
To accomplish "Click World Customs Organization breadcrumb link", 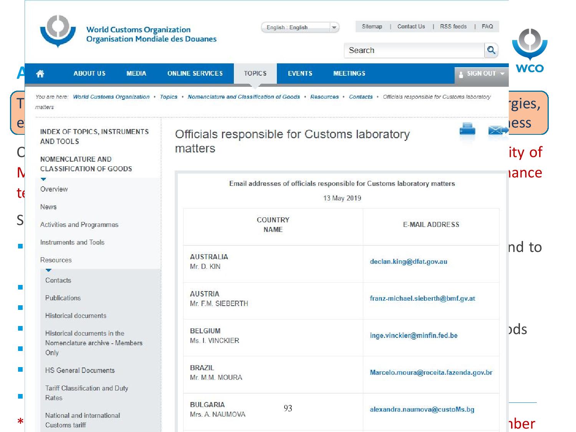I will [111, 97].
